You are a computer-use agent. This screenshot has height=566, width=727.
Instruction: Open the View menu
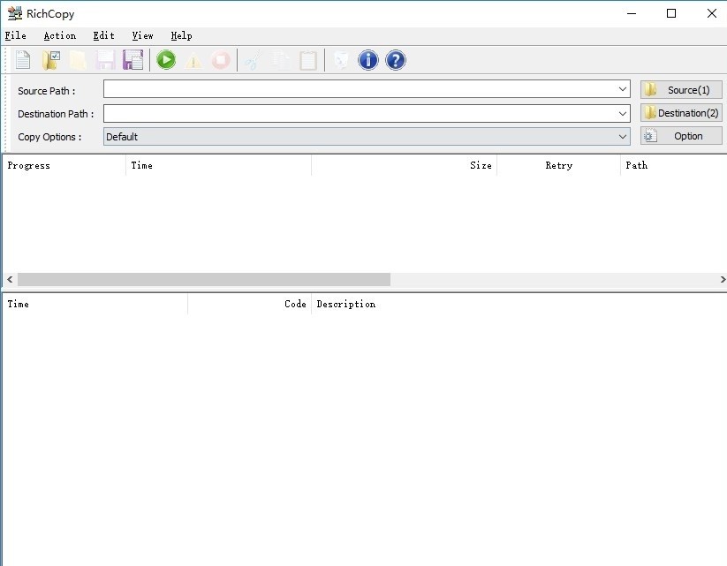coord(142,35)
